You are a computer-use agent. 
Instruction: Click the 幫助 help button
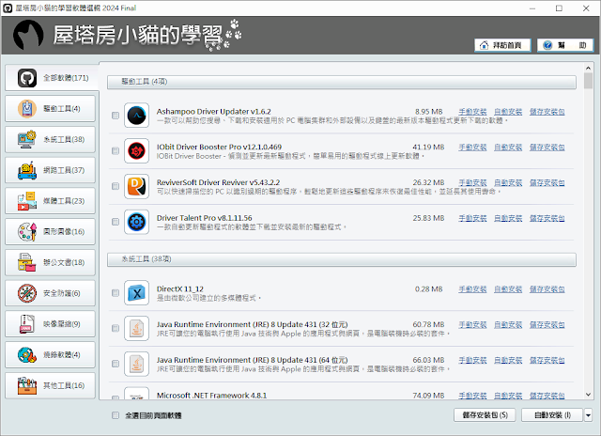565,45
